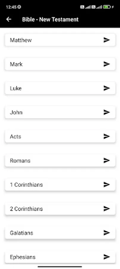Viewport: 120px width, 269px height.
Task: Tap the send arrow beside Galatians
Action: point(107,233)
